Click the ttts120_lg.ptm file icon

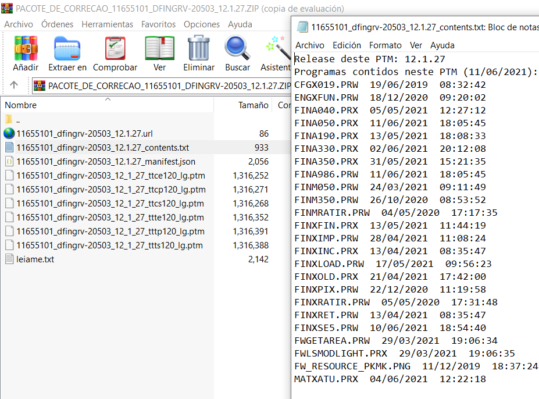[x=10, y=245]
